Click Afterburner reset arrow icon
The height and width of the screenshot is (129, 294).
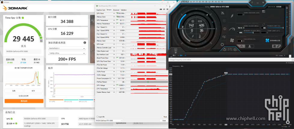(225, 49)
